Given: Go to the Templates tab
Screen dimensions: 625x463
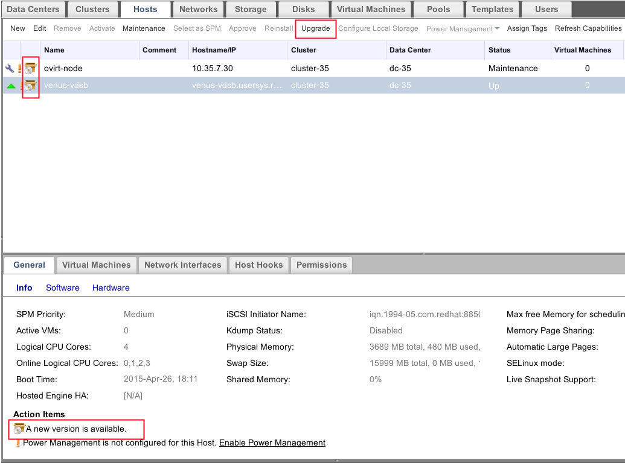Looking at the screenshot, I should tap(492, 9).
